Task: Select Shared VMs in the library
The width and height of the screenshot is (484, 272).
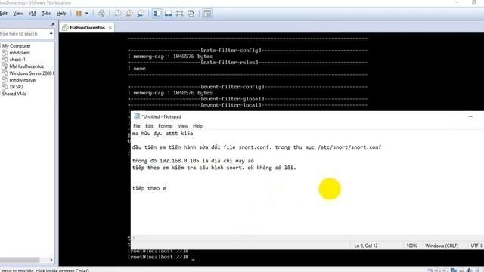Action: point(14,94)
